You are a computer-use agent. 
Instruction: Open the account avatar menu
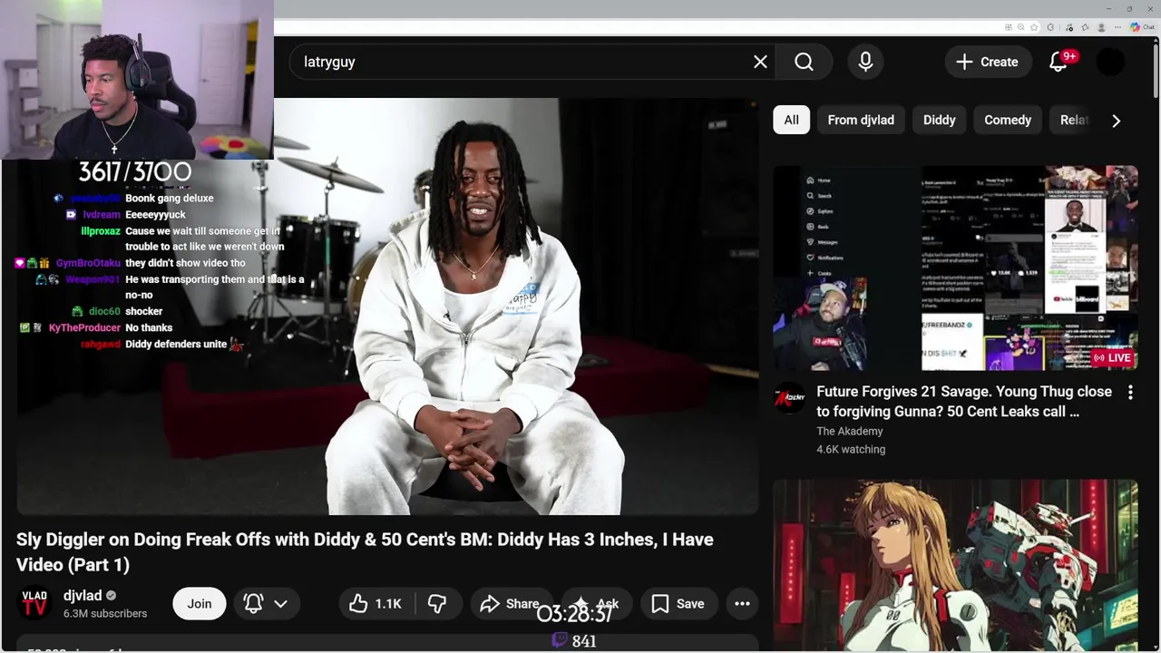click(x=1110, y=62)
